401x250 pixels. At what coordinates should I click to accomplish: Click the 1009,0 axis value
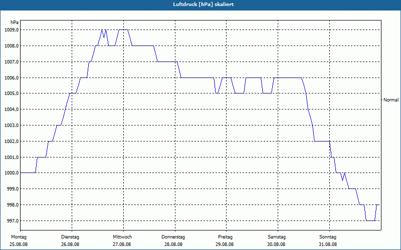click(12, 30)
